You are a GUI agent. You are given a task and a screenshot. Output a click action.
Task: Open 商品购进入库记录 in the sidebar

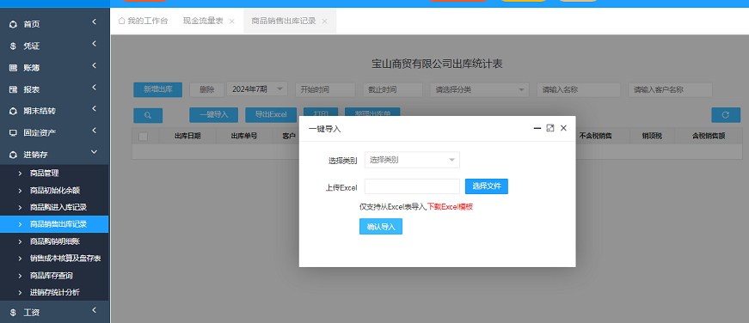coord(54,208)
